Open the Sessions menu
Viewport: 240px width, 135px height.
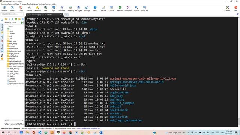click(11, 4)
